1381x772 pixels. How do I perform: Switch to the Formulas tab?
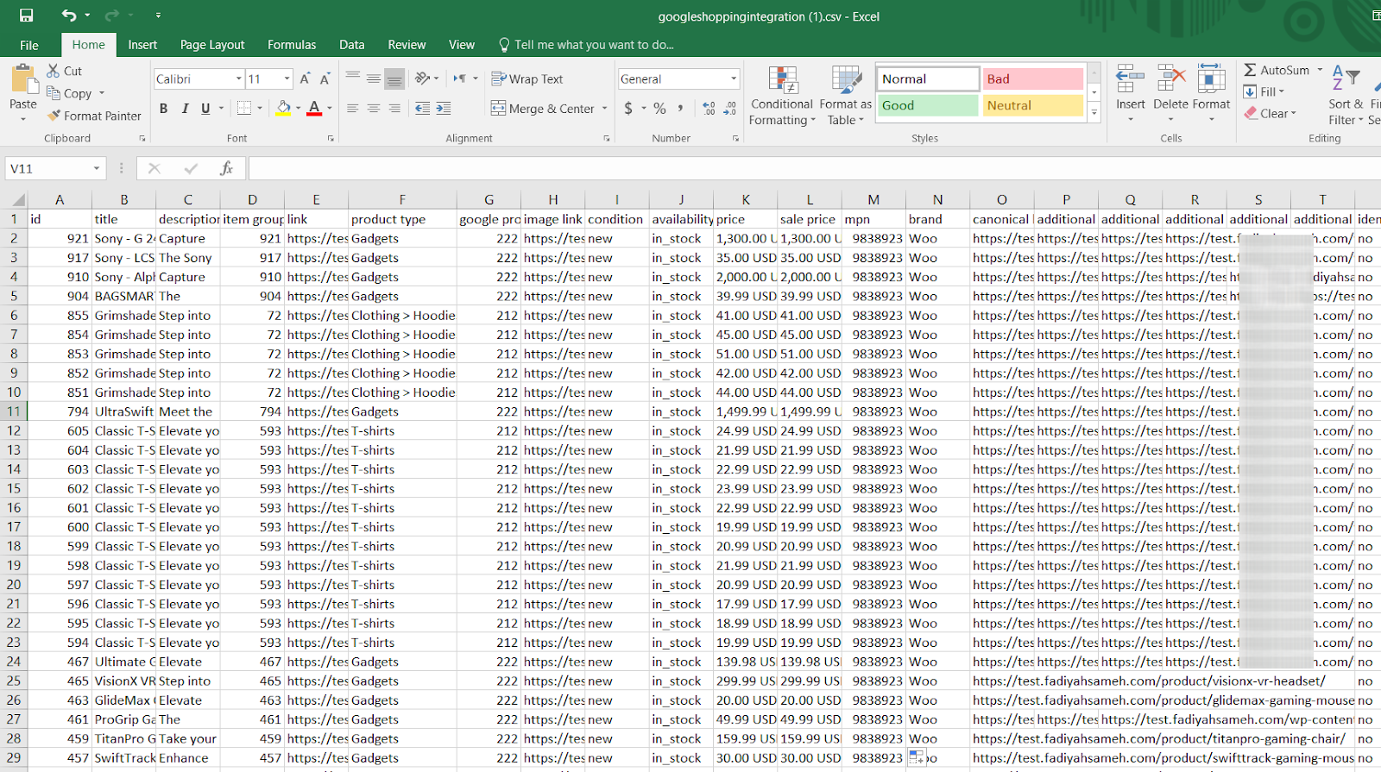(x=292, y=45)
